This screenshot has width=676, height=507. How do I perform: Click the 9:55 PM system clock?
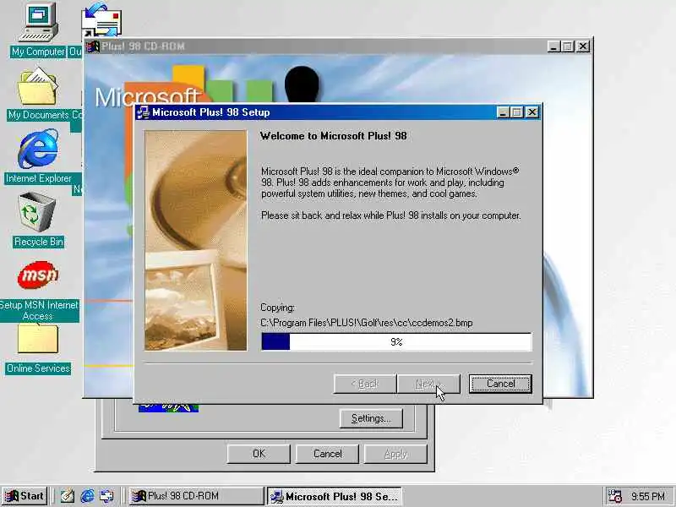click(x=648, y=497)
